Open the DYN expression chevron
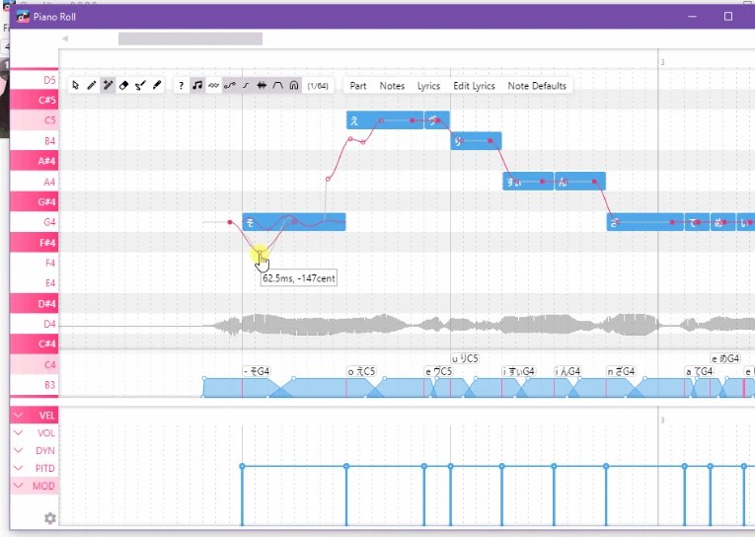This screenshot has width=755, height=537. point(19,450)
